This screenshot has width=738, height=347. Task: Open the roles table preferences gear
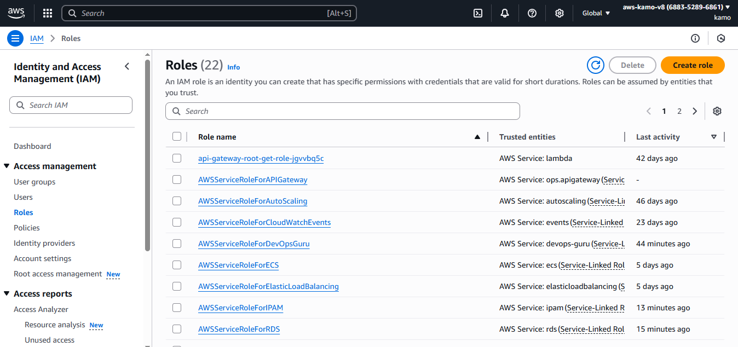(717, 111)
